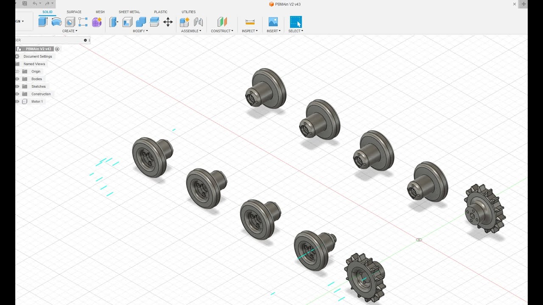Switch to the SOLID tab

tap(48, 12)
